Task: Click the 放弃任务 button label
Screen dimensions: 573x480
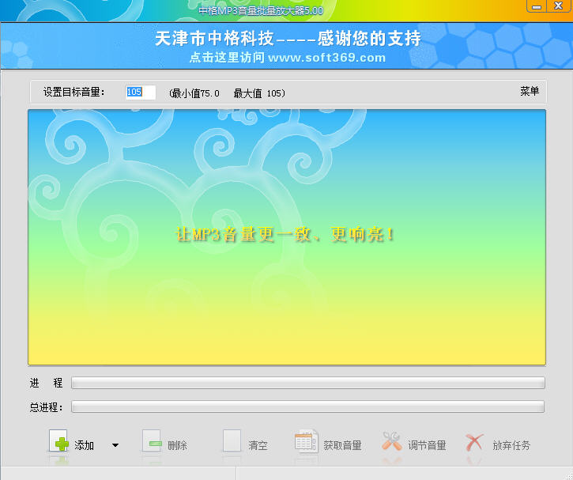Action: (511, 445)
